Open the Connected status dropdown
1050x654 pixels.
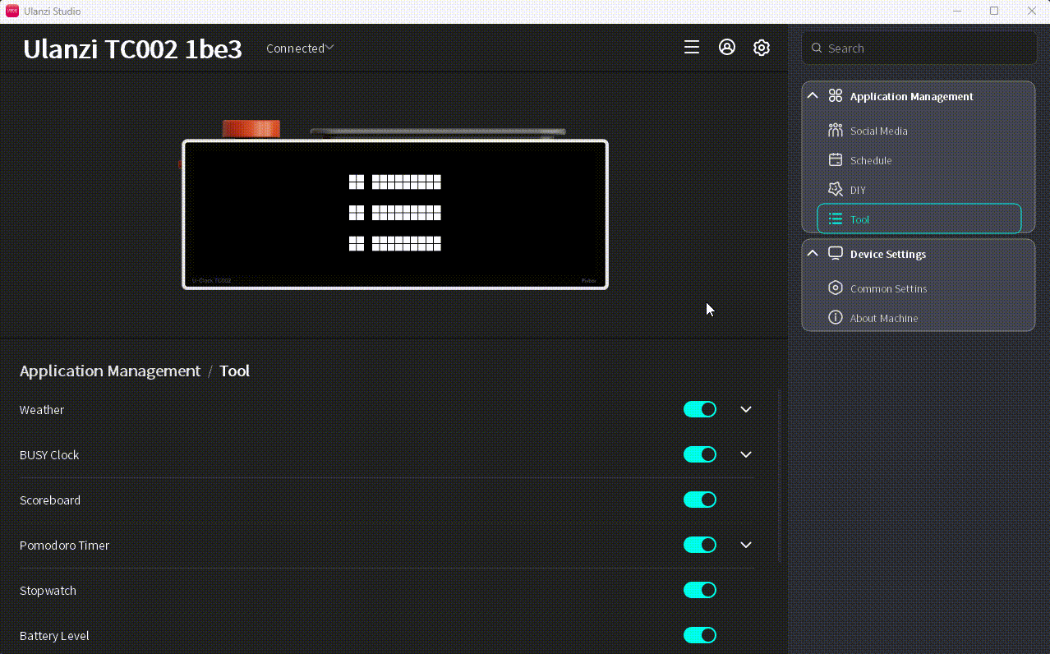(x=300, y=48)
